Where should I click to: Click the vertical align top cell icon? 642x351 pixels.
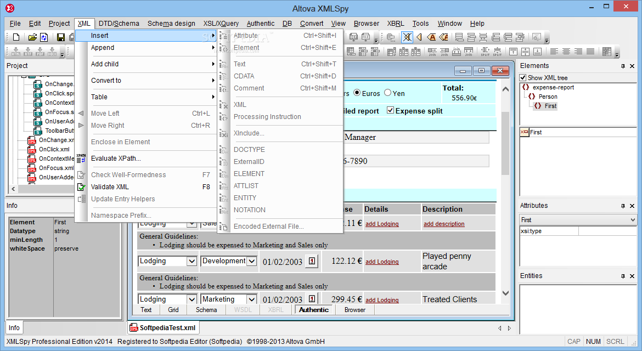point(514,52)
